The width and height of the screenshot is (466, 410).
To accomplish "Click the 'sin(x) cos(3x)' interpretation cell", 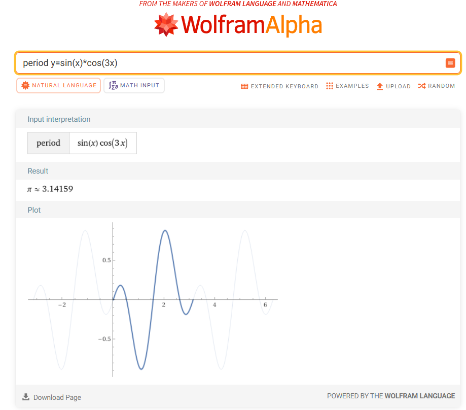I will point(103,143).
